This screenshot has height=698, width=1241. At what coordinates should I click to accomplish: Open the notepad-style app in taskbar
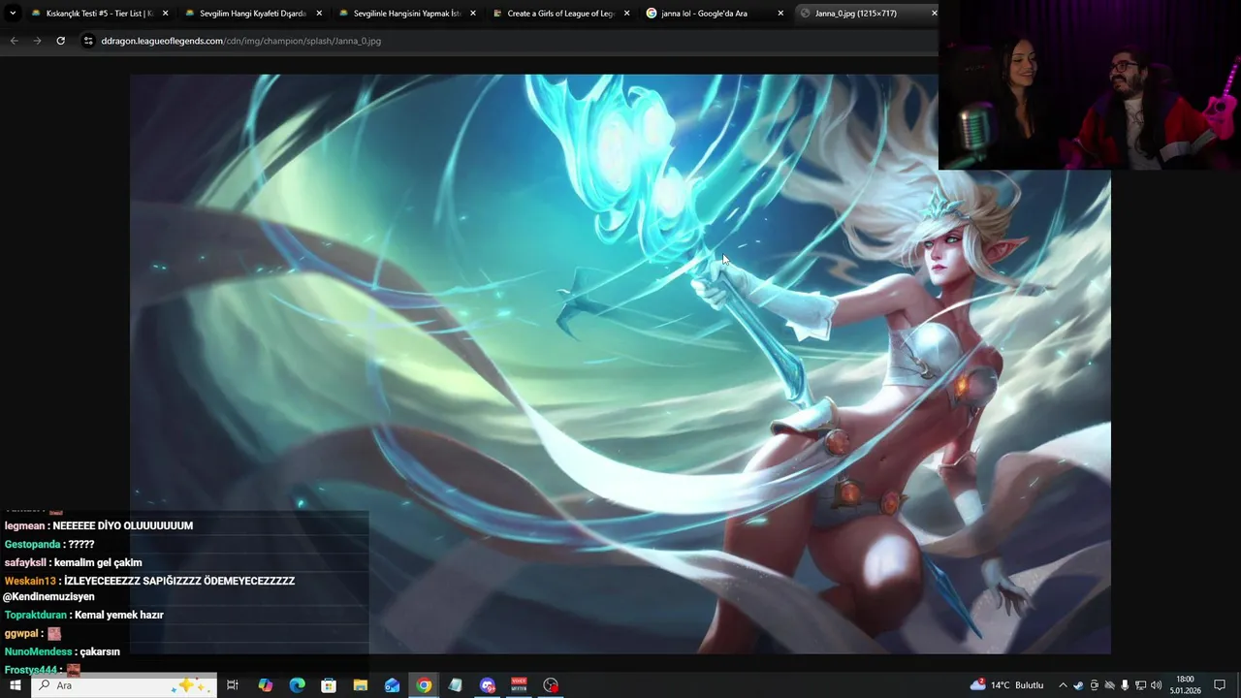pos(456,685)
